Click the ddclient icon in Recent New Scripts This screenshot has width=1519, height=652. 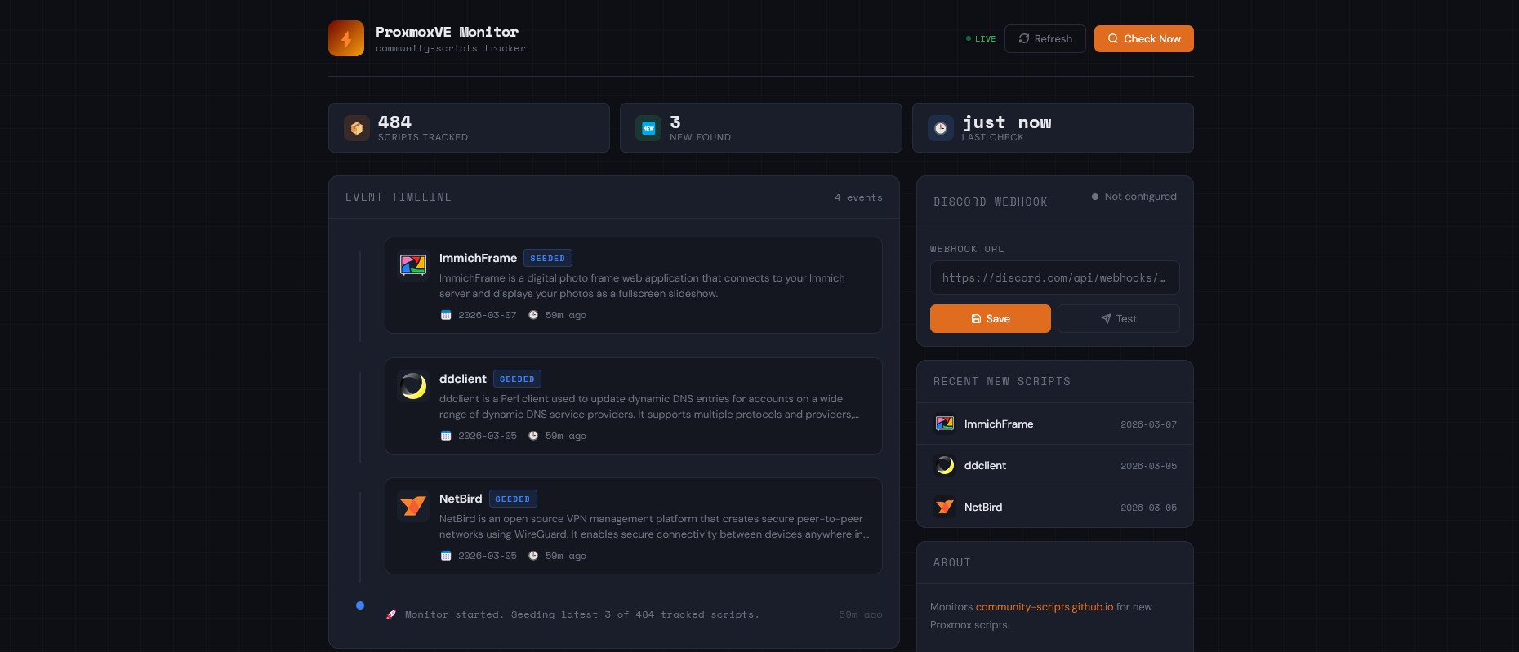tap(945, 465)
